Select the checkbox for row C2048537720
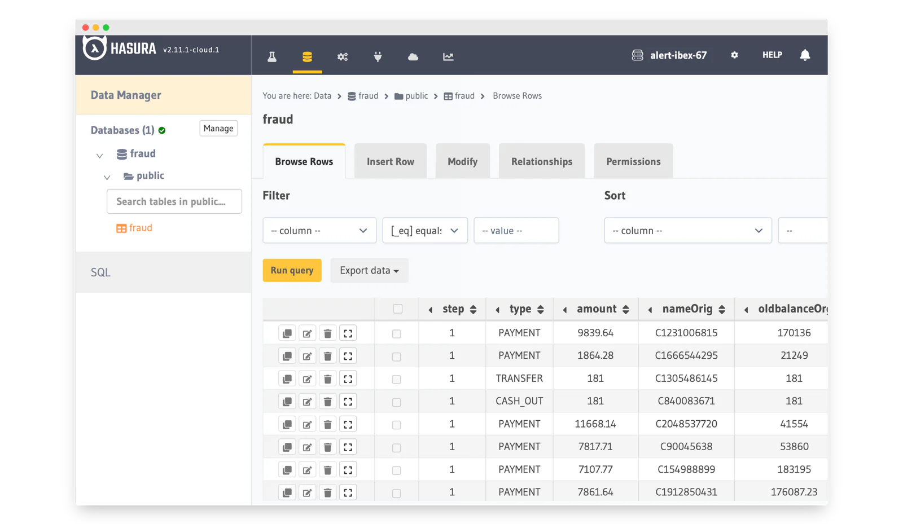The image size is (903, 524). [x=396, y=425]
